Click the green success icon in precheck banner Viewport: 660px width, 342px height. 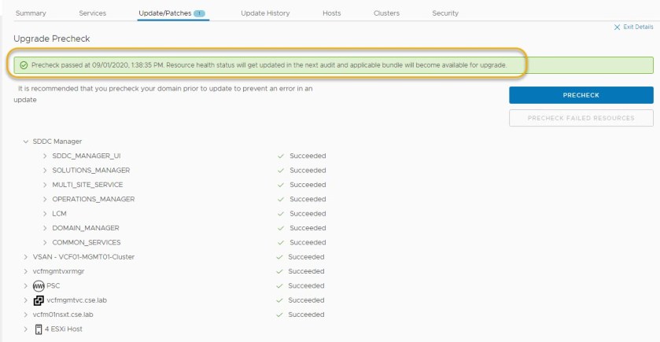click(x=24, y=65)
